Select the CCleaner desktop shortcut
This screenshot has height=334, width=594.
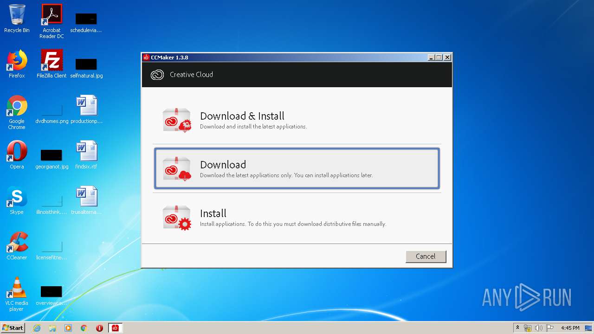click(17, 246)
